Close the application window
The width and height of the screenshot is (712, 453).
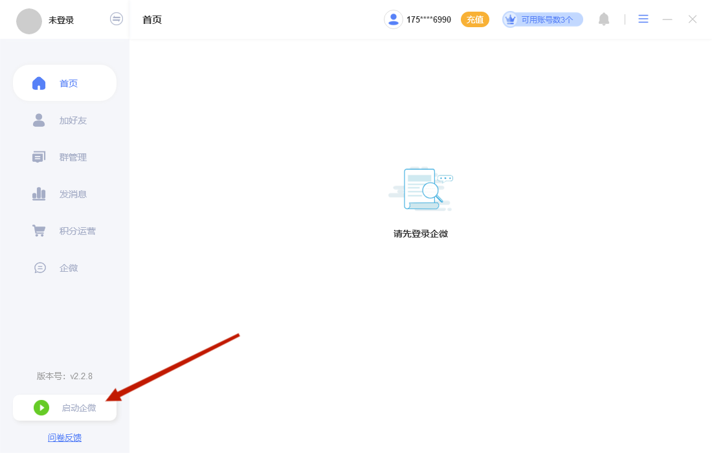click(x=693, y=19)
